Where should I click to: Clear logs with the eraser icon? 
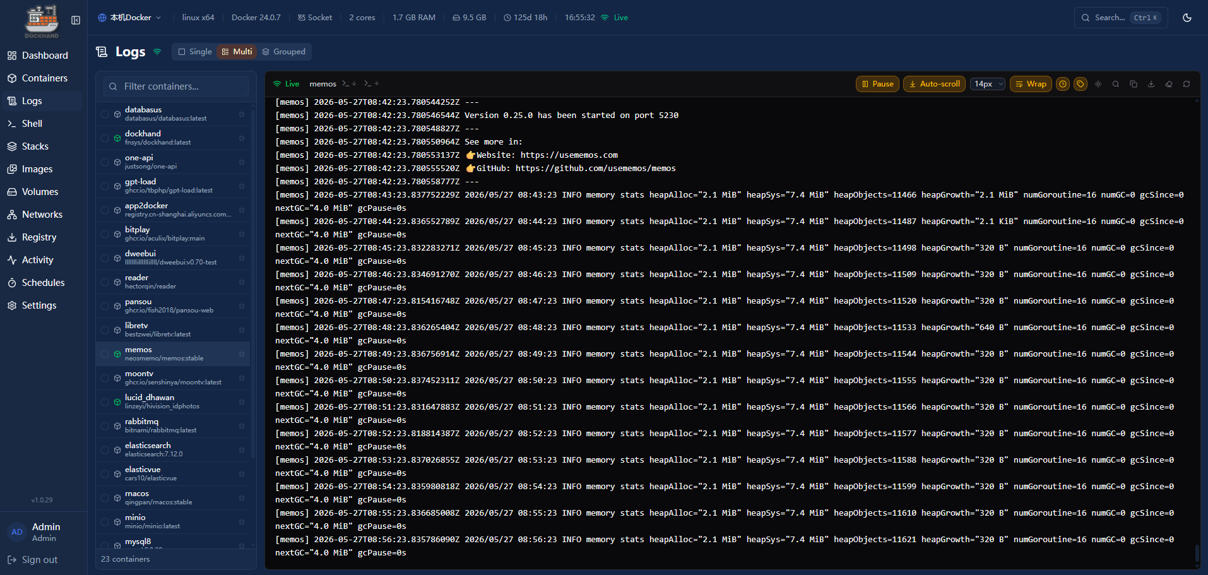pos(1169,84)
